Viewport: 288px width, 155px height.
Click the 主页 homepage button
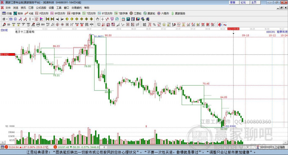click(x=255, y=2)
